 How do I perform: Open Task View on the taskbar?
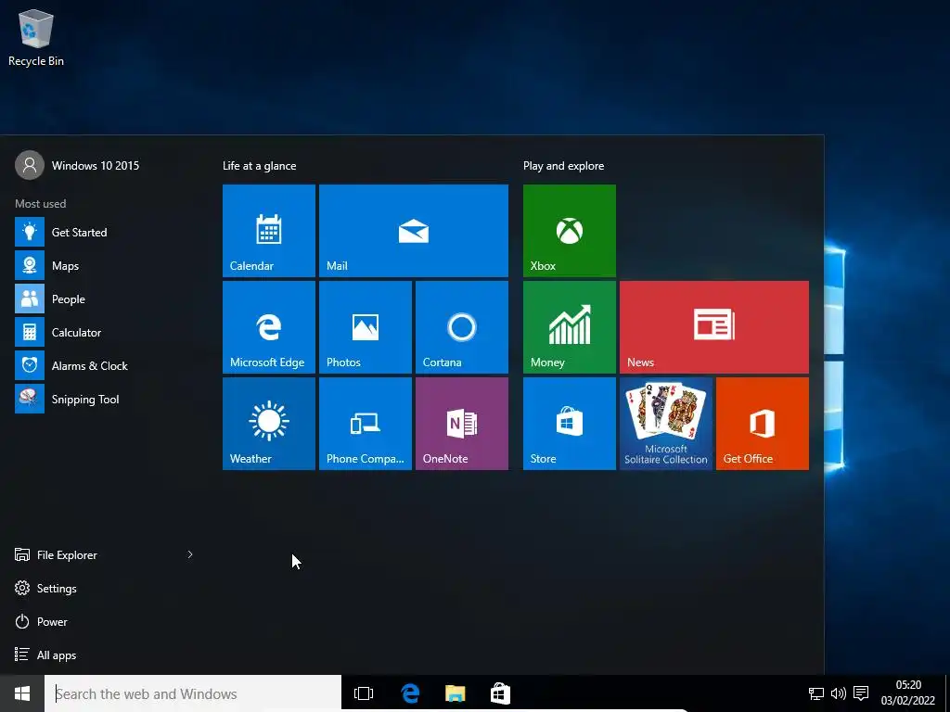click(364, 693)
